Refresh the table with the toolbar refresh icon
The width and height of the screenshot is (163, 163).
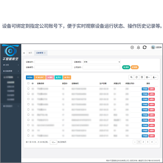click(x=137, y=77)
